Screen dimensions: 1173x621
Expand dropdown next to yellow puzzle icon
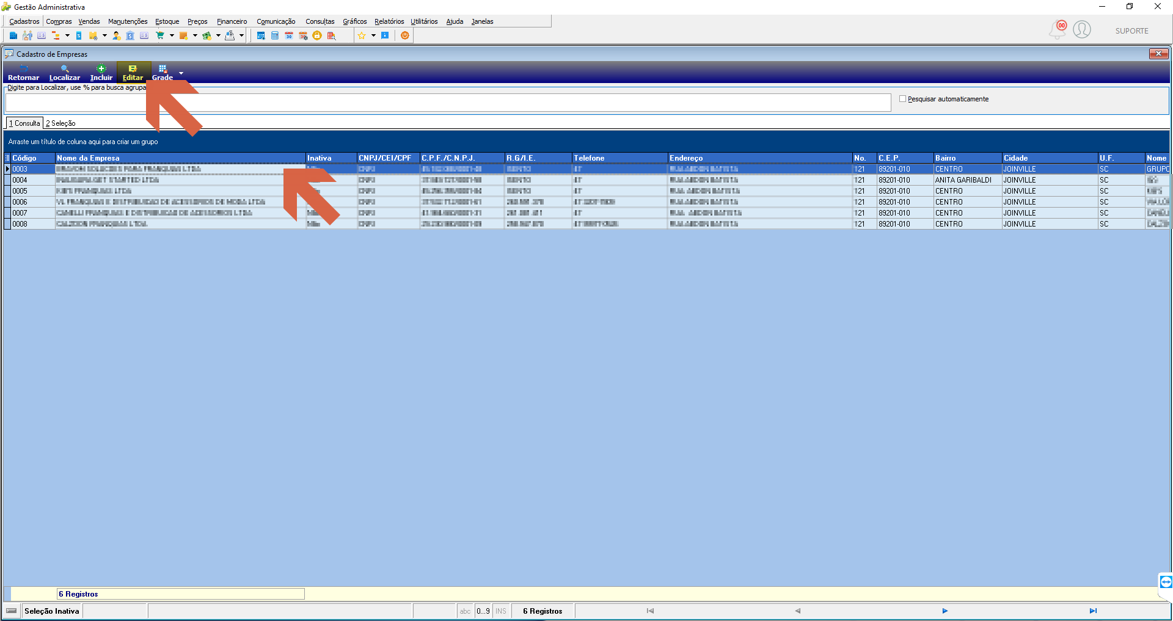[104, 36]
